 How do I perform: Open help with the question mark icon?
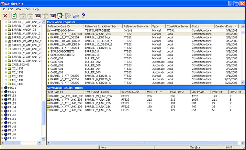pos(83,15)
